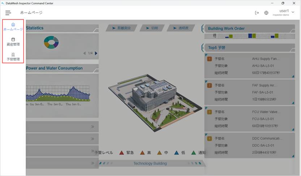This screenshot has height=176, width=301.
Task: Expand the last collapsed panel chevron
Action: 93,163
